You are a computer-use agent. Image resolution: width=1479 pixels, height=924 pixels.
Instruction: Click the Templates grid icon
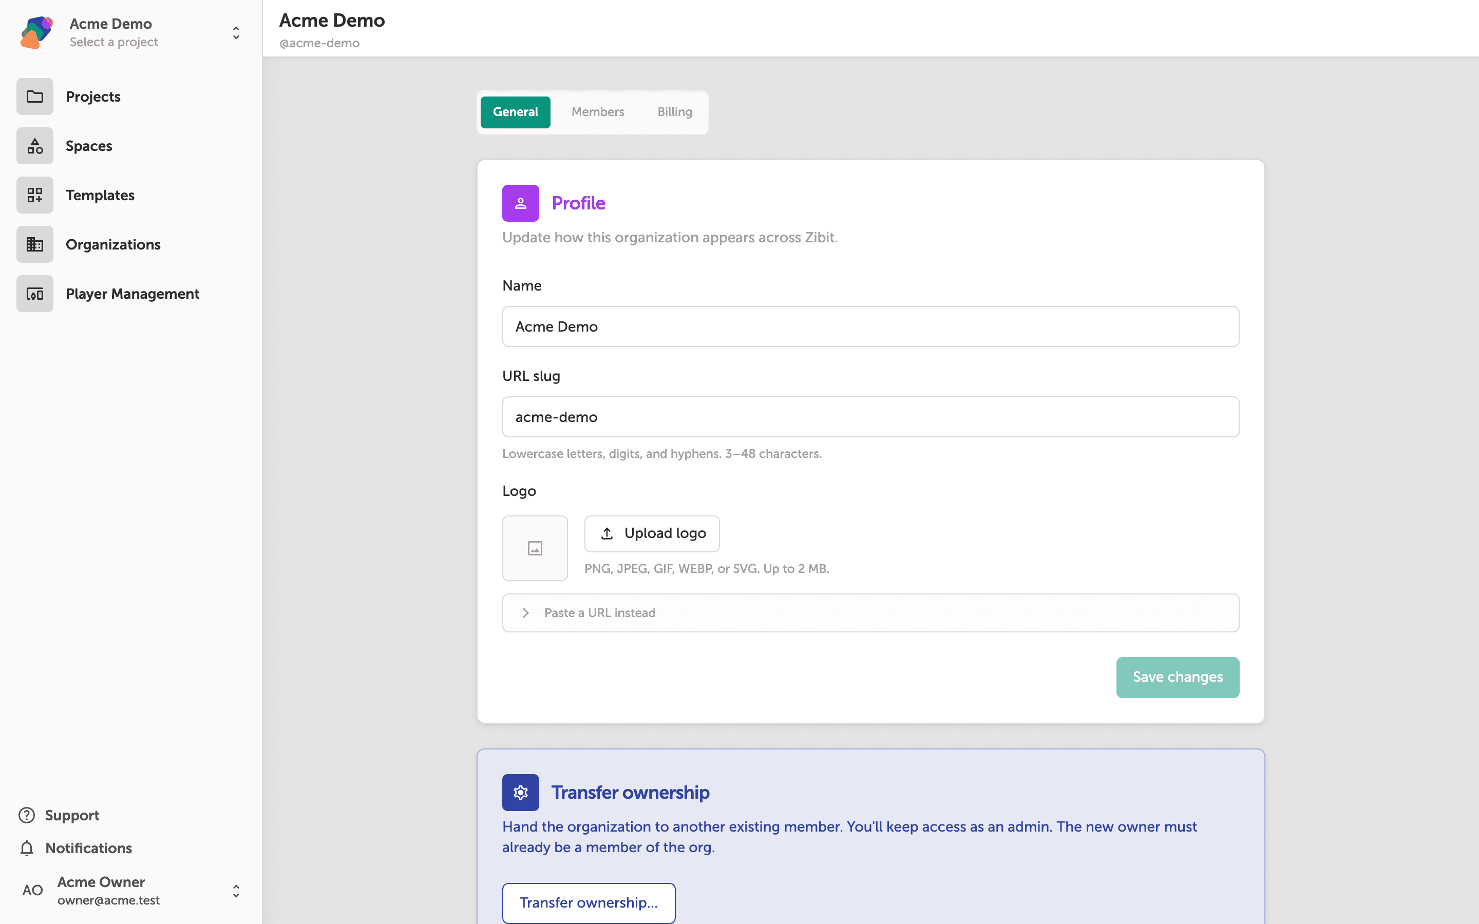tap(35, 195)
